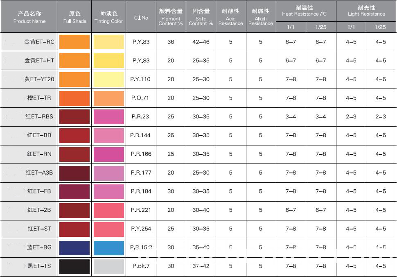The image size is (397, 277).
Task: Click product name 红ET-FB
Action: tap(39, 191)
